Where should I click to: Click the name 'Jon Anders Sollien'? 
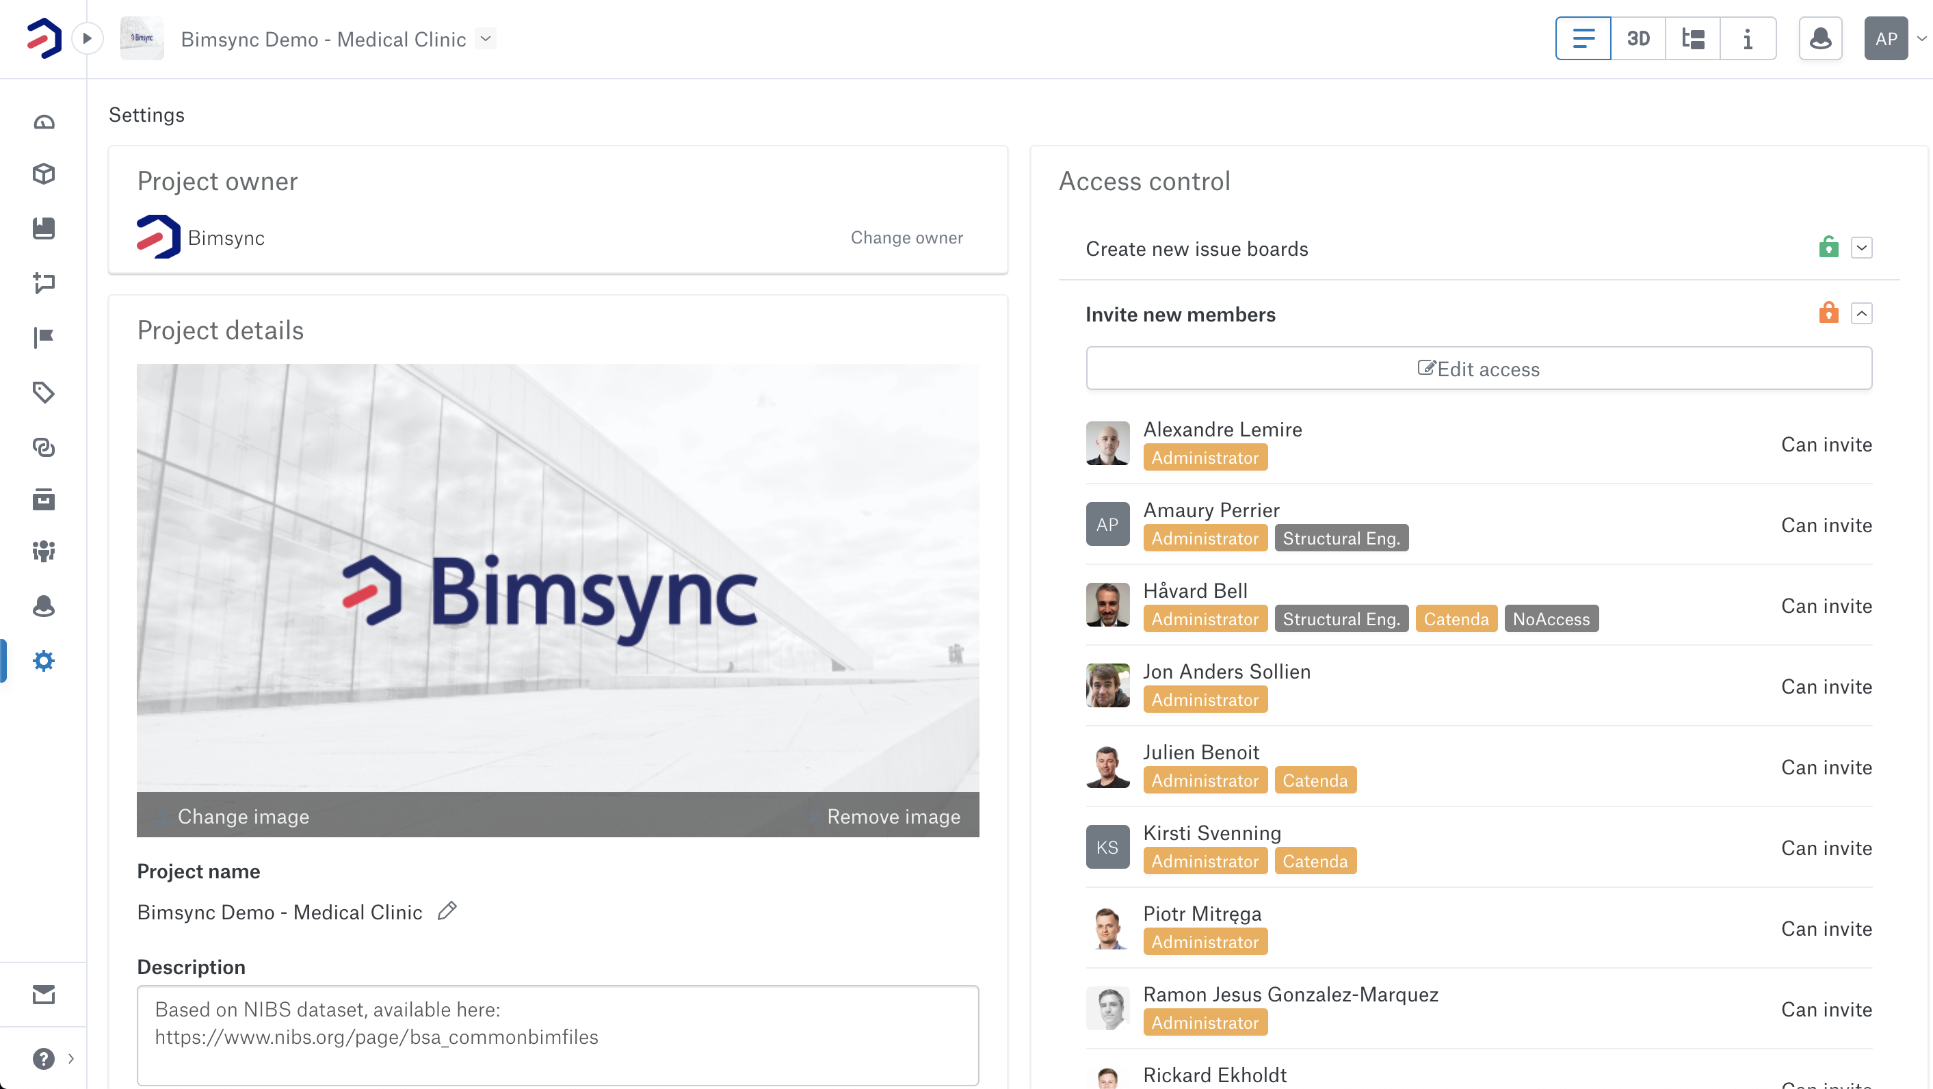(1227, 671)
